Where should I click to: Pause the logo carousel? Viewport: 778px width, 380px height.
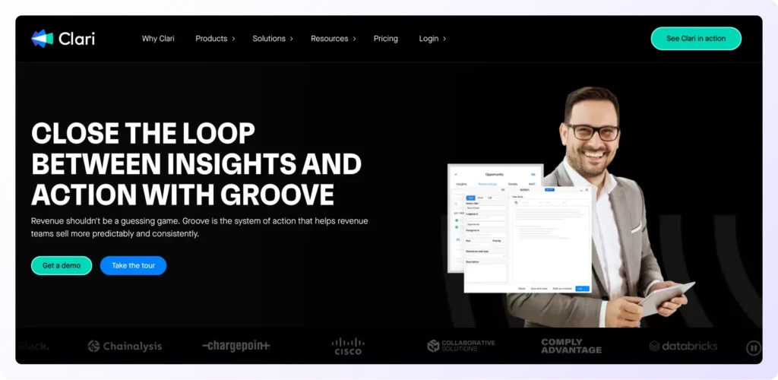[753, 348]
